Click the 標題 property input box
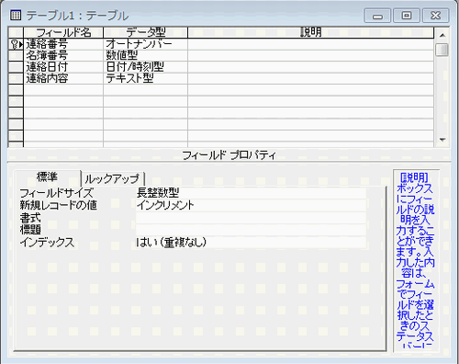 (x=251, y=230)
